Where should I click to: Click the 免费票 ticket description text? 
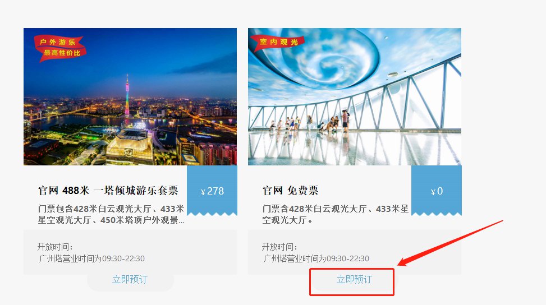[x=336, y=214]
